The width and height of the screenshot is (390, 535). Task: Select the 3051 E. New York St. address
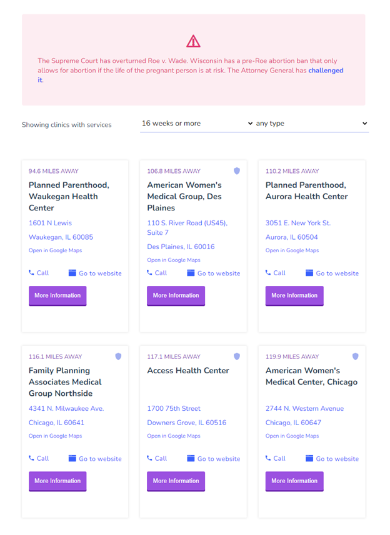[x=297, y=223]
